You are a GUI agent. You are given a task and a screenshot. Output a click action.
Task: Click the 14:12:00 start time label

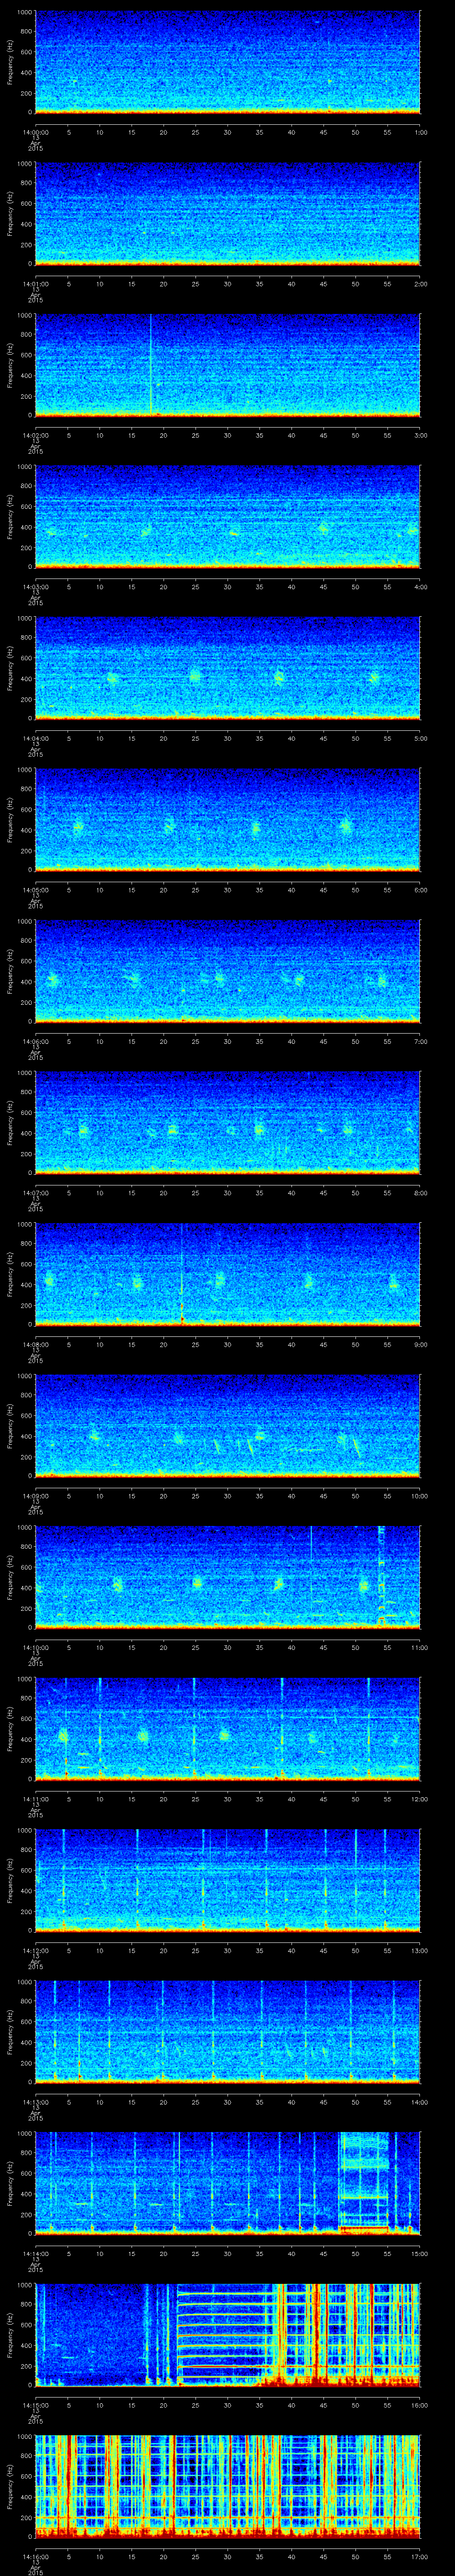(35, 1950)
